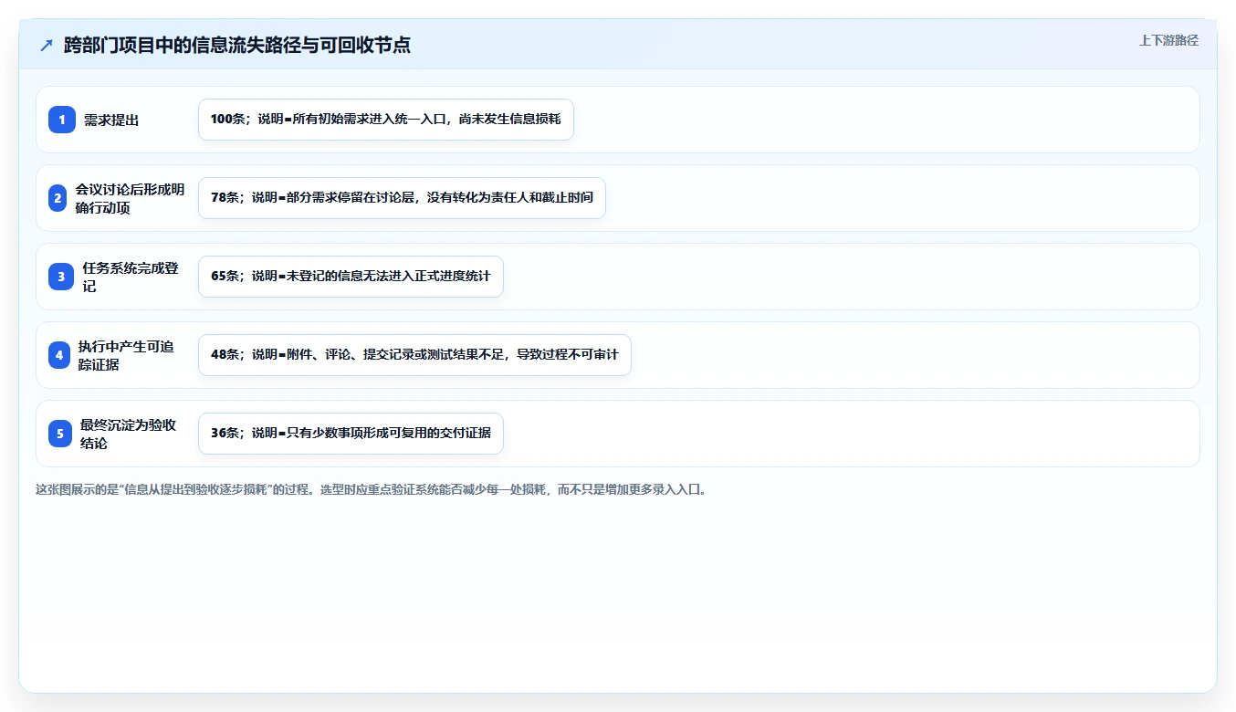Click the 执行中产生可追踪证据 step label
Image resolution: width=1236 pixels, height=712 pixels.
point(126,355)
